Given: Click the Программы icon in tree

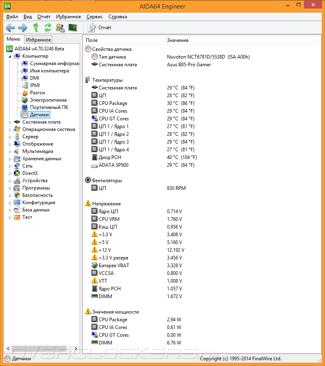Looking at the screenshot, I should coord(17,188).
